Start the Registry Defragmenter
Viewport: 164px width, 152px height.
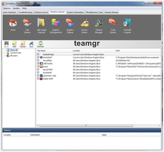pos(56,22)
